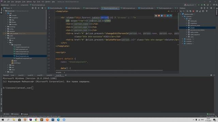
Task: Switch to the EditComponent.vue editor tab
Action: click(129, 8)
